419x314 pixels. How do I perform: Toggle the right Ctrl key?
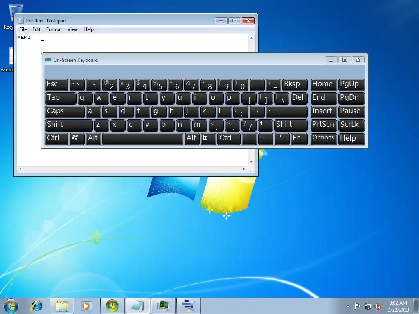point(228,139)
